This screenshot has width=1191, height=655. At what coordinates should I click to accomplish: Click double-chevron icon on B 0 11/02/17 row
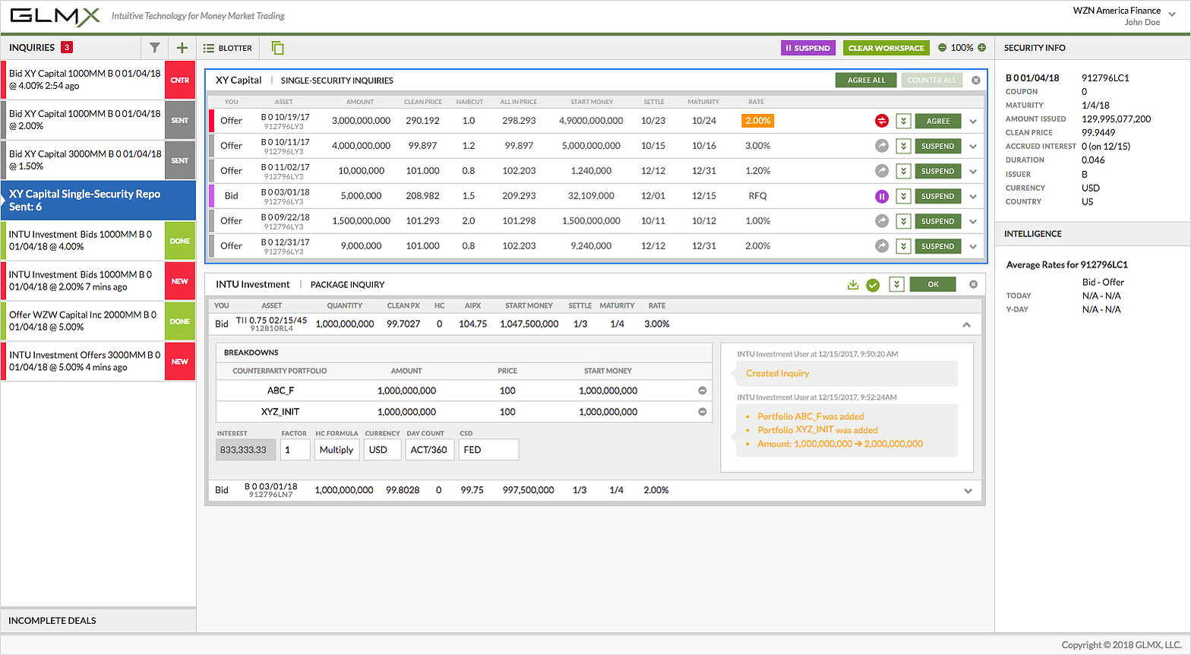(903, 171)
